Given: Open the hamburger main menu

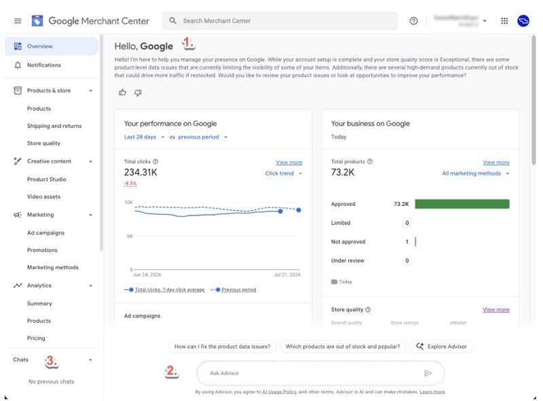Looking at the screenshot, I should 18,21.
